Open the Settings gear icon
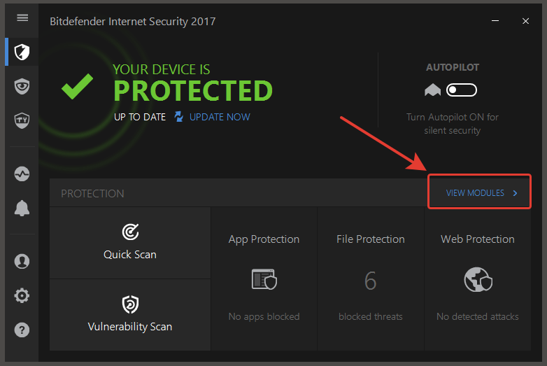Image resolution: width=547 pixels, height=366 pixels. pyautogui.click(x=22, y=295)
